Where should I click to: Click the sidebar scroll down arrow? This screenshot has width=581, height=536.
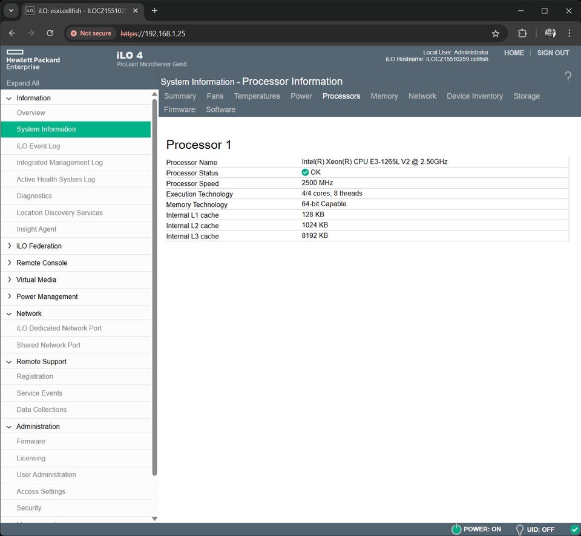click(154, 518)
